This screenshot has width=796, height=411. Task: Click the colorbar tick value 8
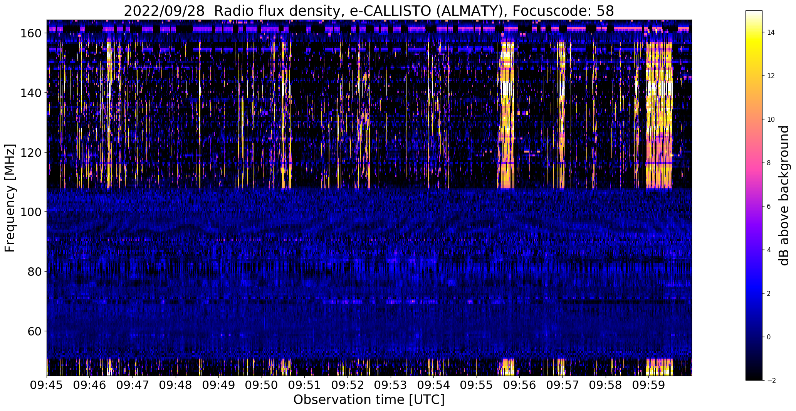(x=769, y=163)
